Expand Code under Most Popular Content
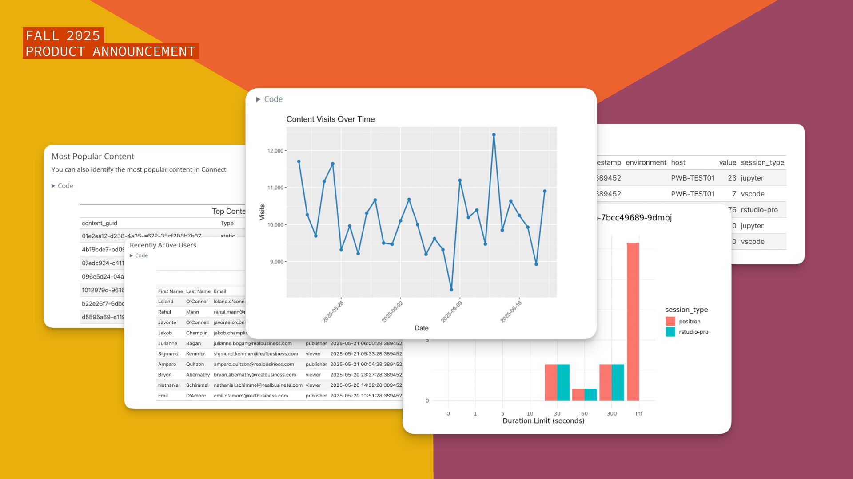The image size is (853, 479). coord(62,186)
